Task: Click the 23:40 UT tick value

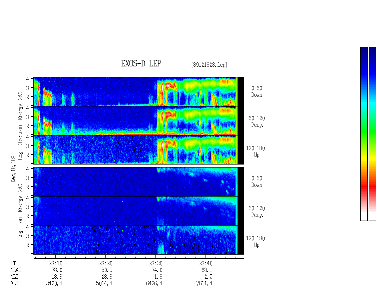Action: [x=206, y=263]
